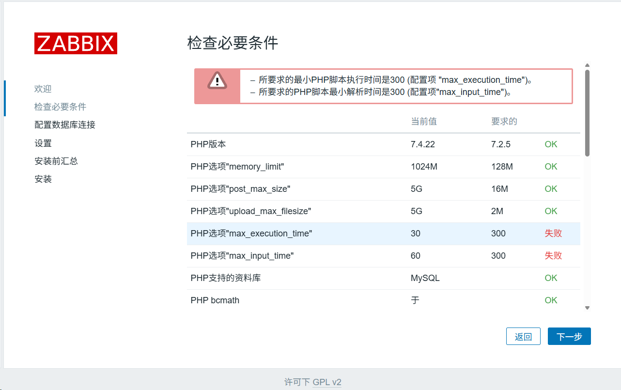Click the PHP选项"upload_max_filesize" row label
The image size is (621, 390).
[x=251, y=211]
